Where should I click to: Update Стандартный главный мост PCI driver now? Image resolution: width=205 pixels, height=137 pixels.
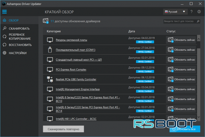pyautogui.click(x=181, y=60)
